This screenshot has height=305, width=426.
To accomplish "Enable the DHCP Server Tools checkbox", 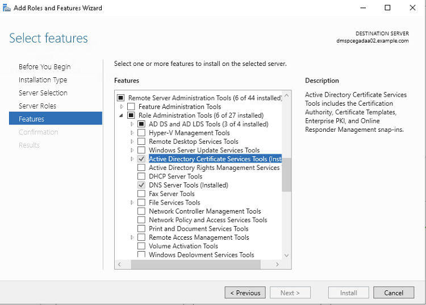I will click(x=141, y=177).
